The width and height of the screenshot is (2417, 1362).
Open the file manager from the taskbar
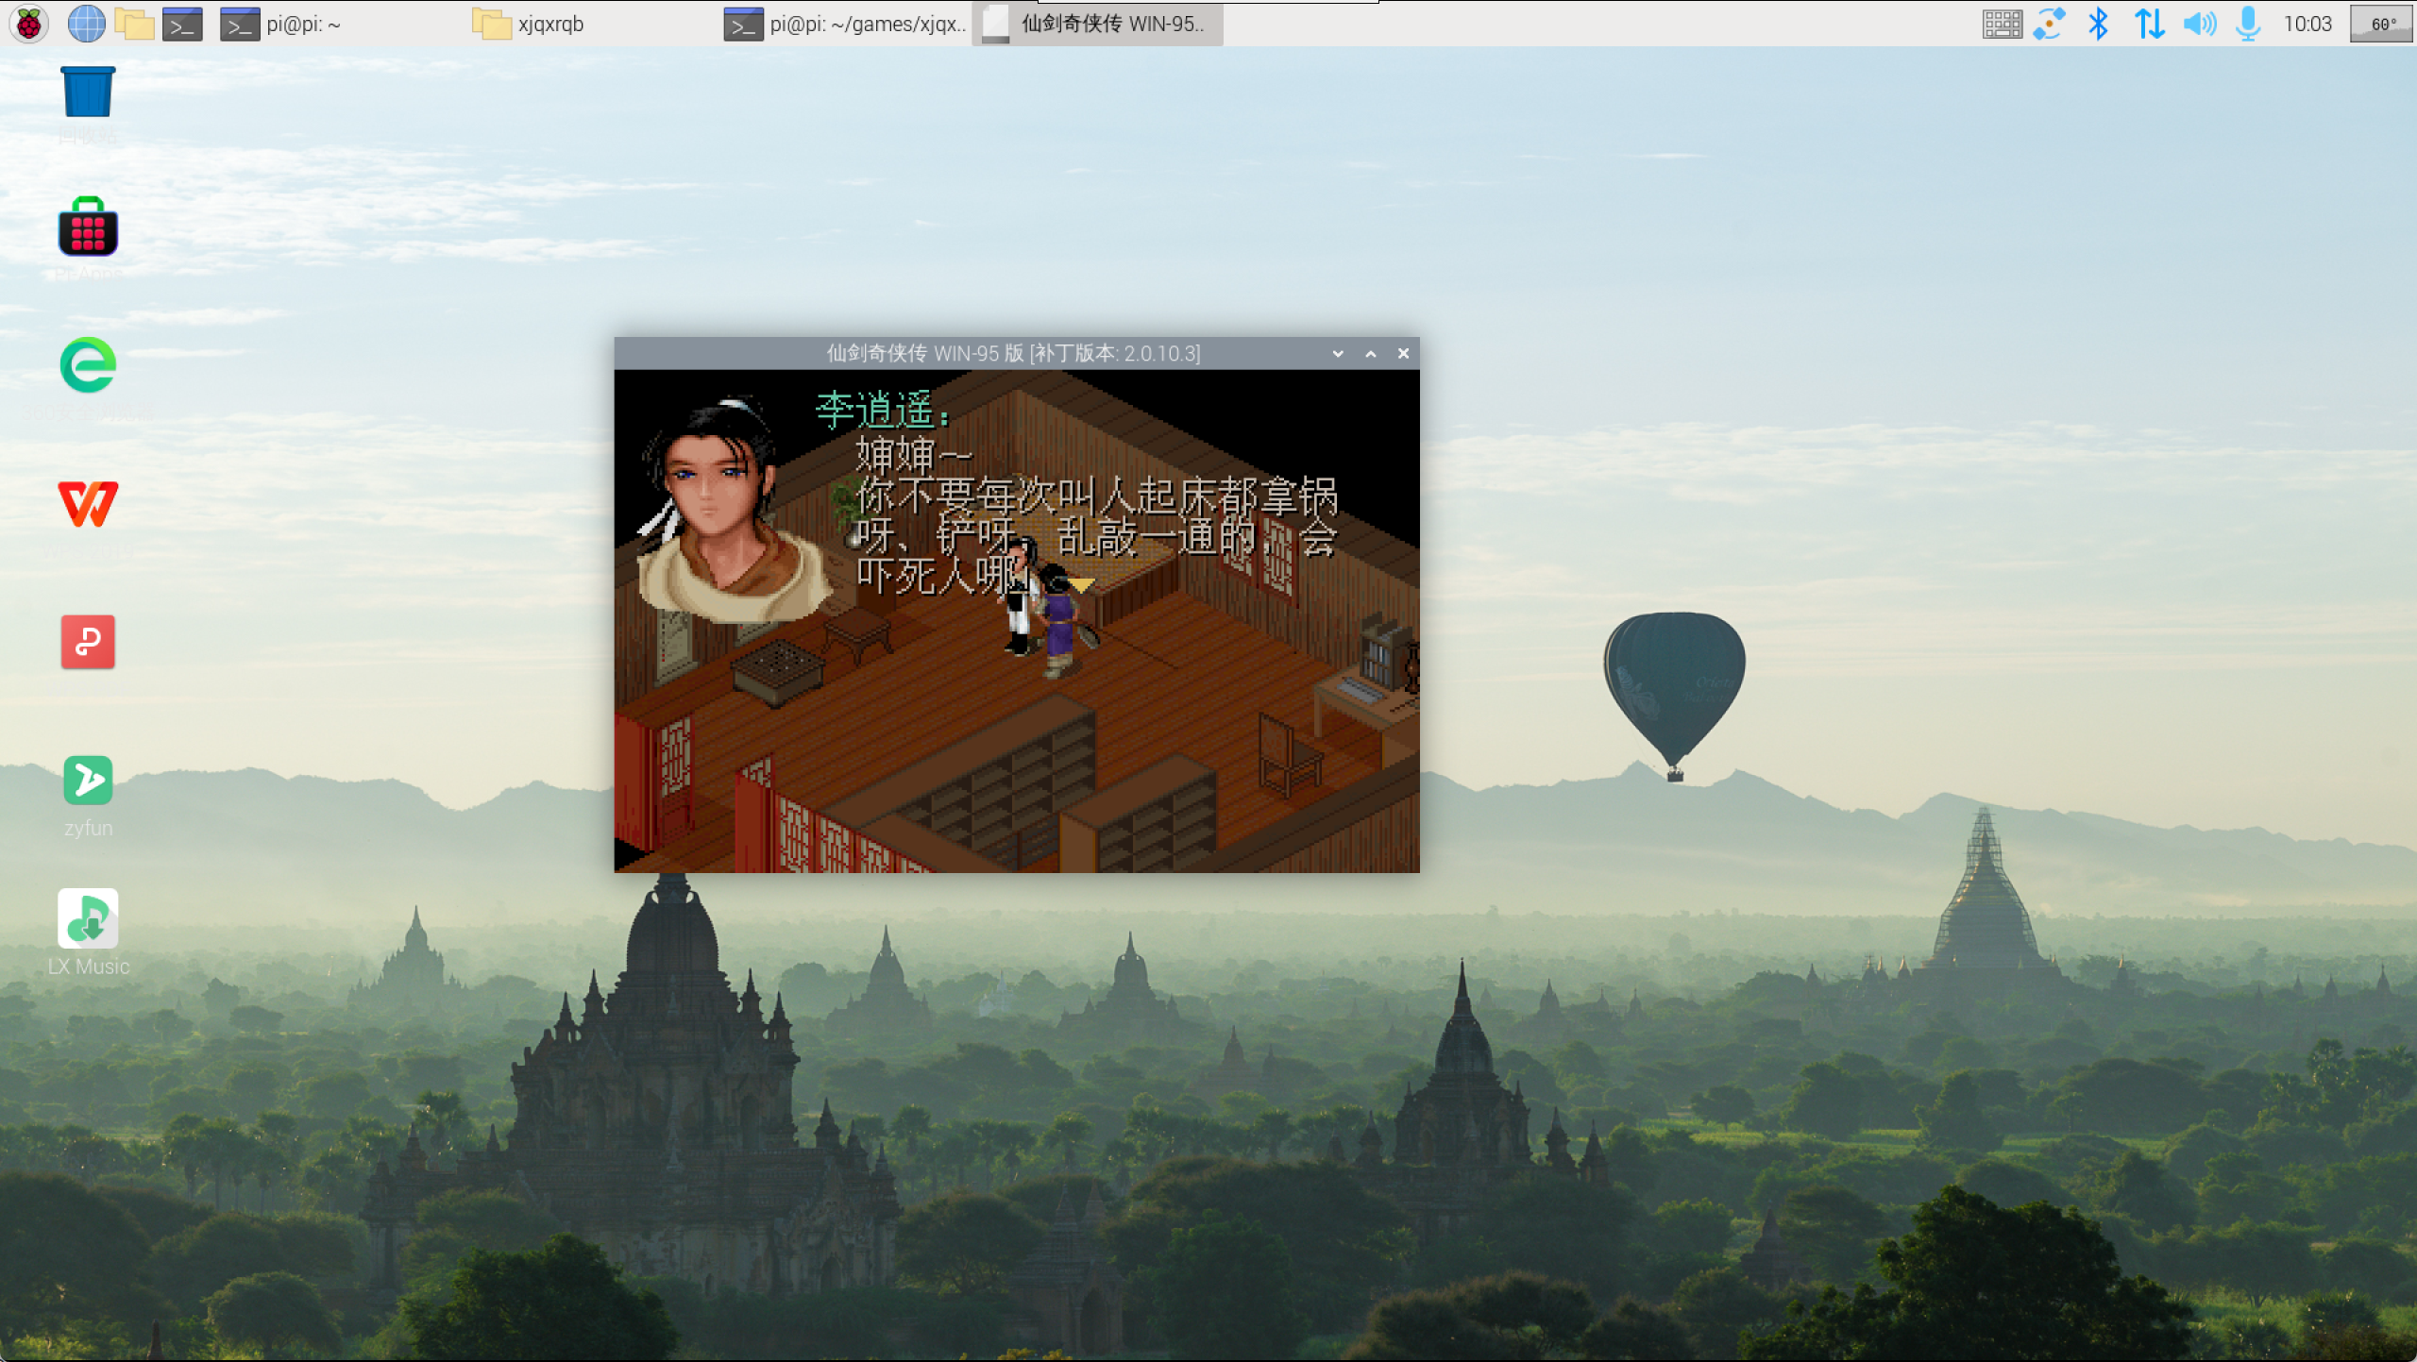[x=134, y=24]
